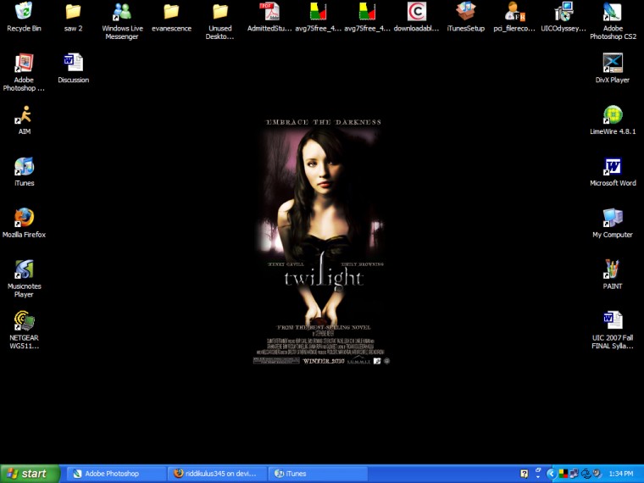Click the 1:34 PM clock
This screenshot has height=483, width=644.
(620, 474)
